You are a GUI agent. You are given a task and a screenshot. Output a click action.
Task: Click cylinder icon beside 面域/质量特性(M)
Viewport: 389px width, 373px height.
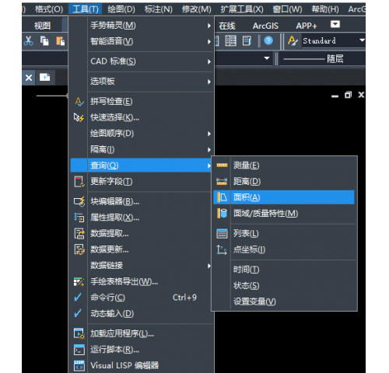coord(222,214)
